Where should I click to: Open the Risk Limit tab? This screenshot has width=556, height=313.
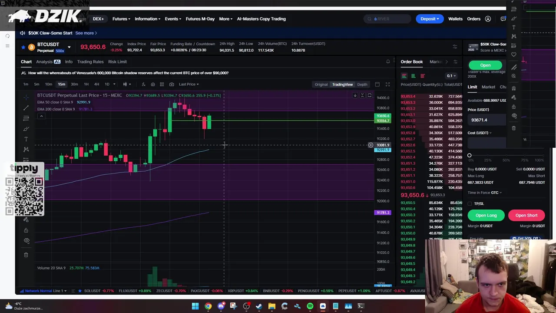tap(117, 62)
